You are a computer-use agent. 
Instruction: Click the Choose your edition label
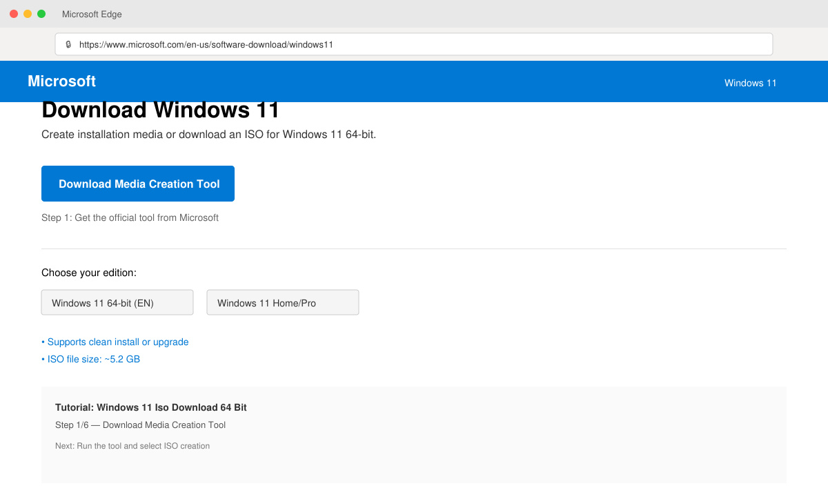(x=89, y=273)
